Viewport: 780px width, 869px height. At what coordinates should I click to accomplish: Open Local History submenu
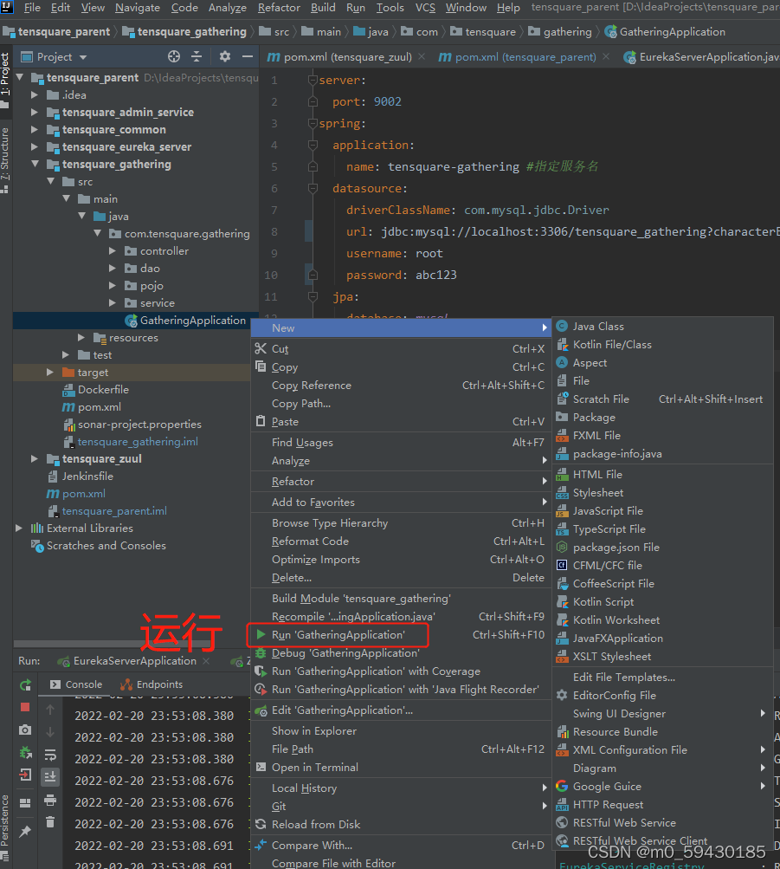pyautogui.click(x=401, y=788)
